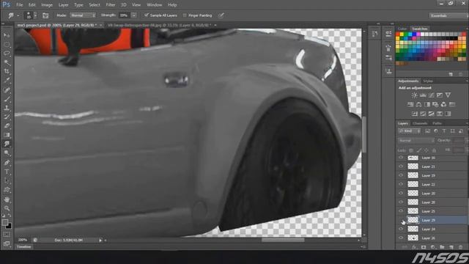Select the Smudge tool in the toolbox
Viewport: 469px width, 264px height.
pos(7,144)
